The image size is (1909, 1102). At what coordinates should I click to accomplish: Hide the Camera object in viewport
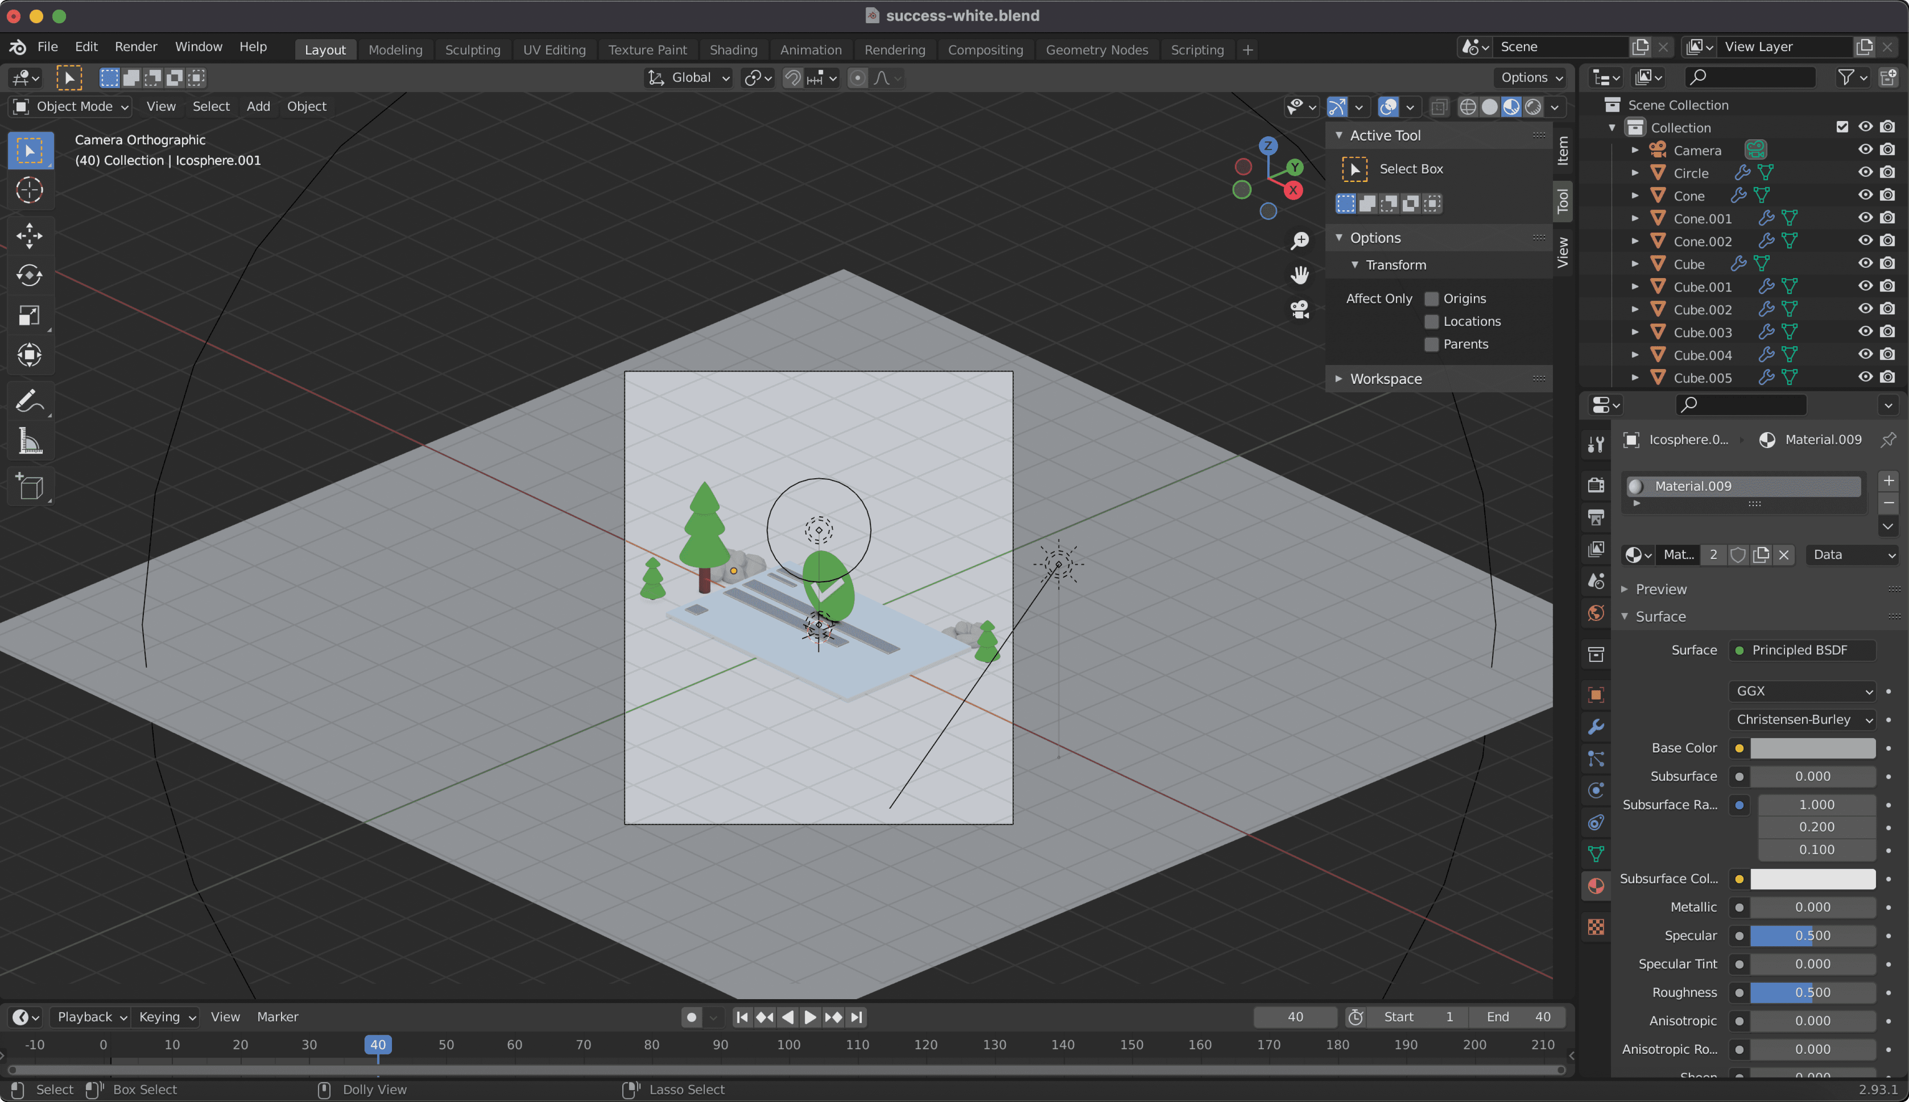(x=1865, y=150)
